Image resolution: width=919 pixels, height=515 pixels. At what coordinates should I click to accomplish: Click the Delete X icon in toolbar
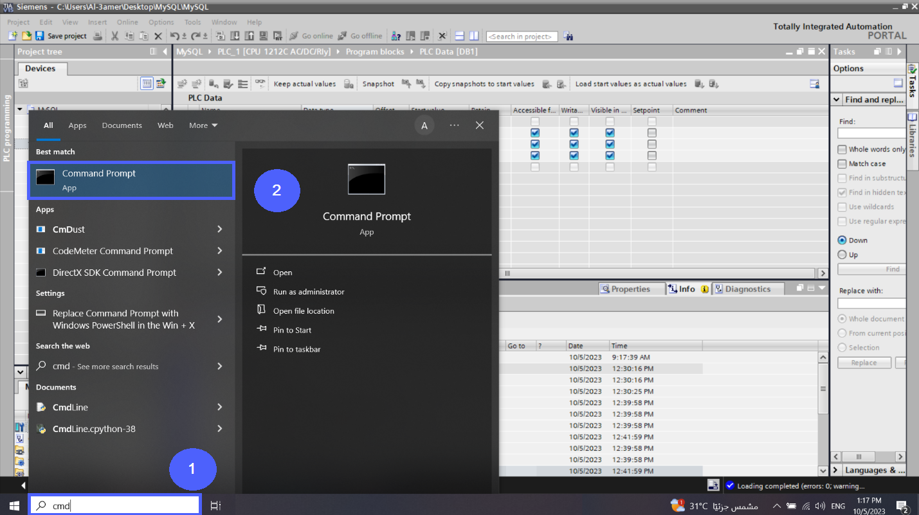[x=159, y=36]
